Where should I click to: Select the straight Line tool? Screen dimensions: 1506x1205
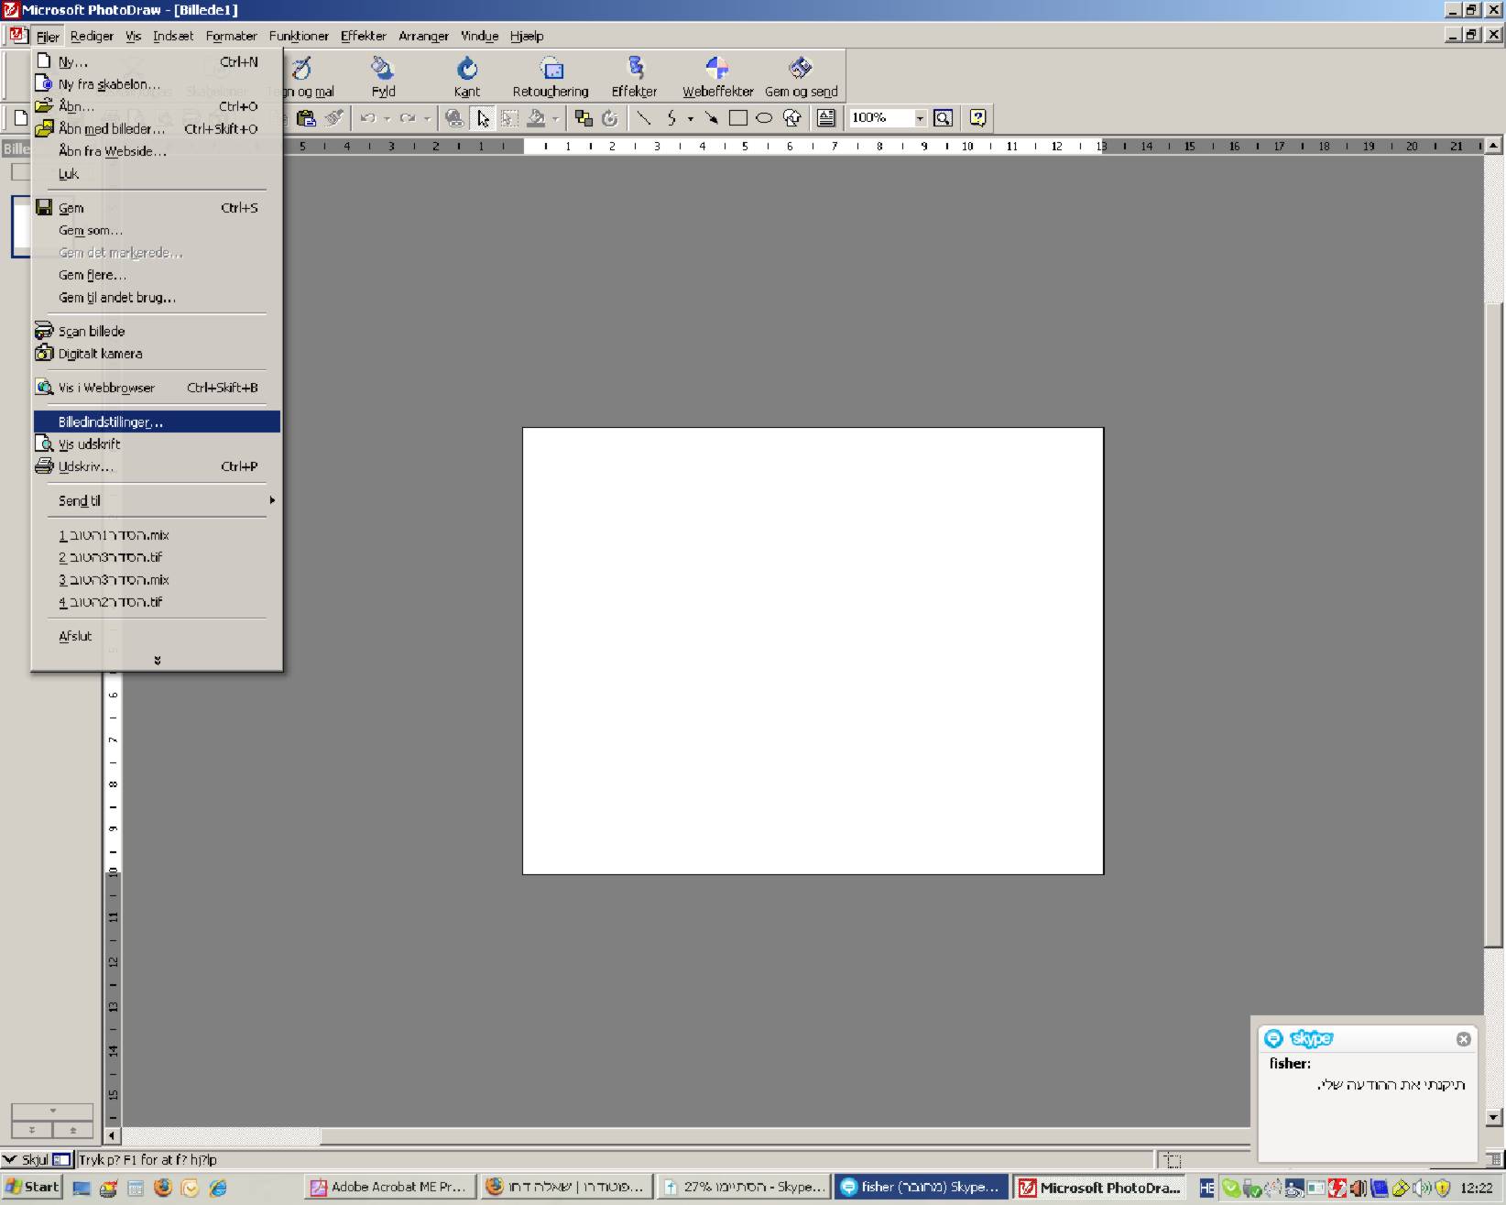[644, 118]
